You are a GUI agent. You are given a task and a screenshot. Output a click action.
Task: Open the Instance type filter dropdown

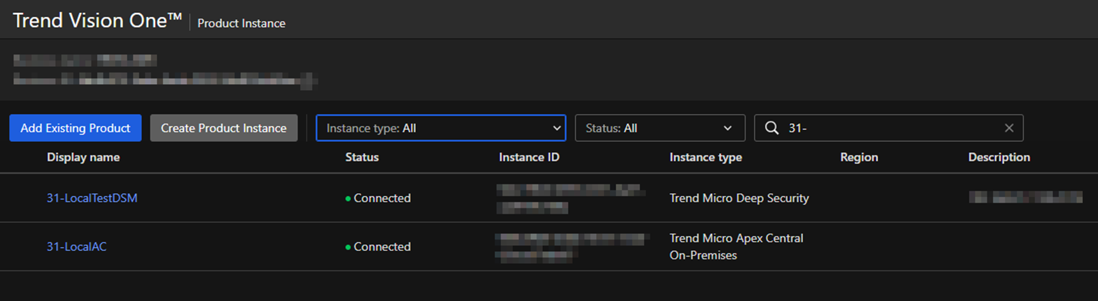coord(440,128)
